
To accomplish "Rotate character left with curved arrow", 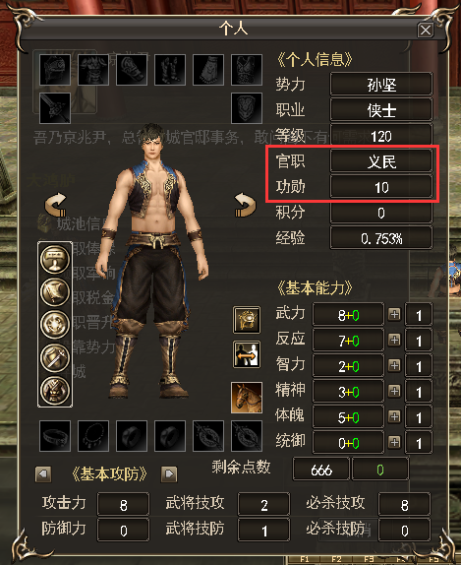I will coord(56,205).
